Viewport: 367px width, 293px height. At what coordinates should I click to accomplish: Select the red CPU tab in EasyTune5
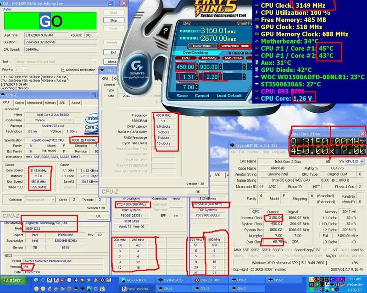click(x=186, y=58)
